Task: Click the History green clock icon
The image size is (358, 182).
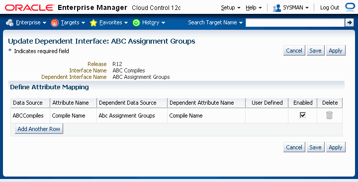Action: point(136,23)
